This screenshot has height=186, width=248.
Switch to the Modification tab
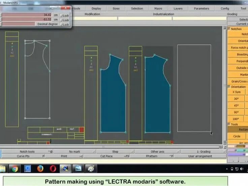click(92, 14)
